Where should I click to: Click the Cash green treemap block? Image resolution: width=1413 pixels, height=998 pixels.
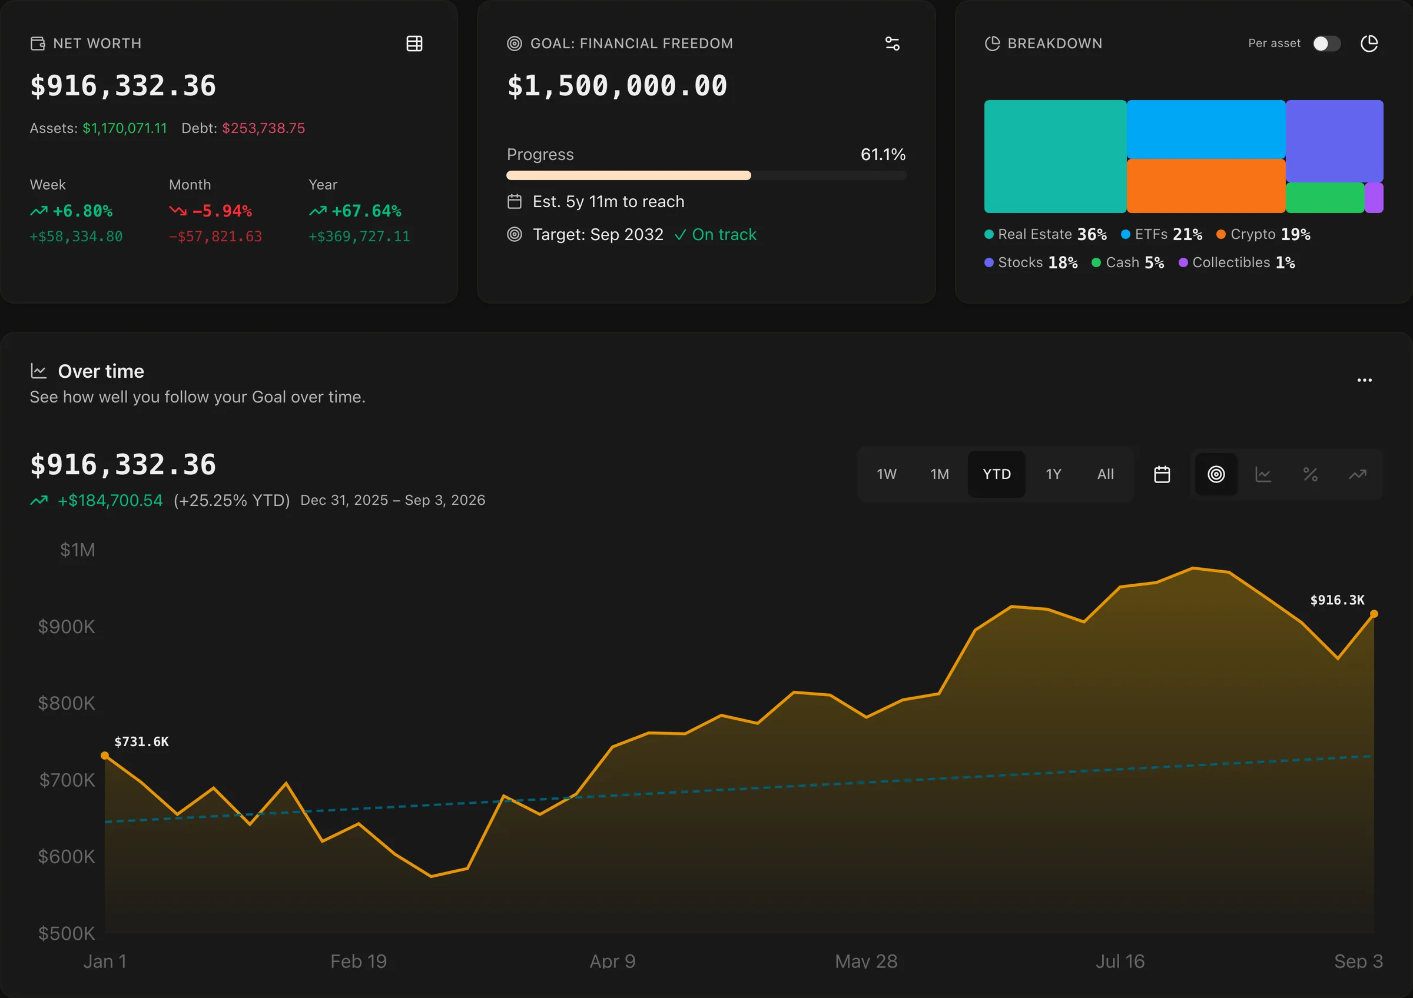1324,197
